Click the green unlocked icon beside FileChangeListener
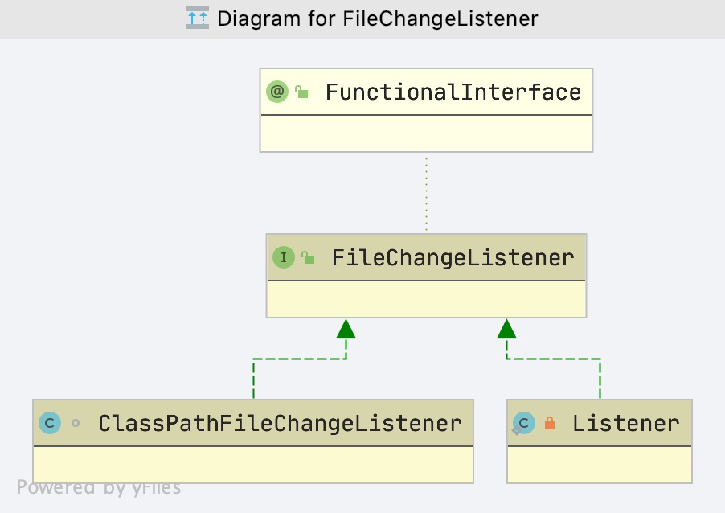Image resolution: width=725 pixels, height=513 pixels. (307, 258)
